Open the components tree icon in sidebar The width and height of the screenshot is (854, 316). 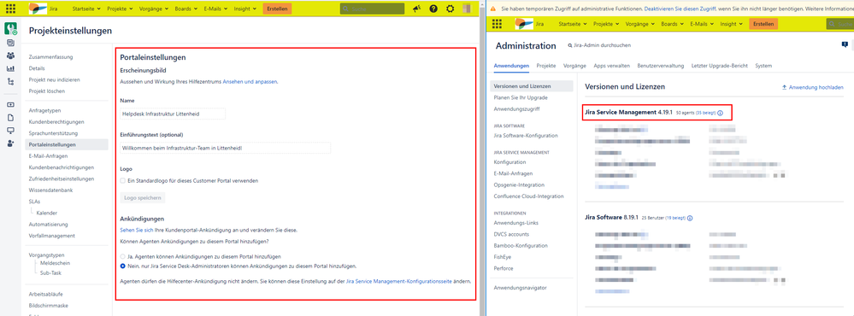pyautogui.click(x=11, y=82)
